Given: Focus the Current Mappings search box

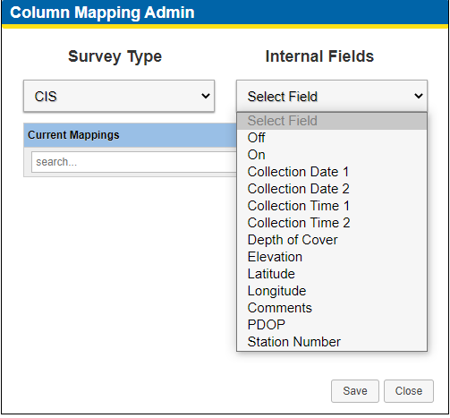Looking at the screenshot, I should point(134,162).
